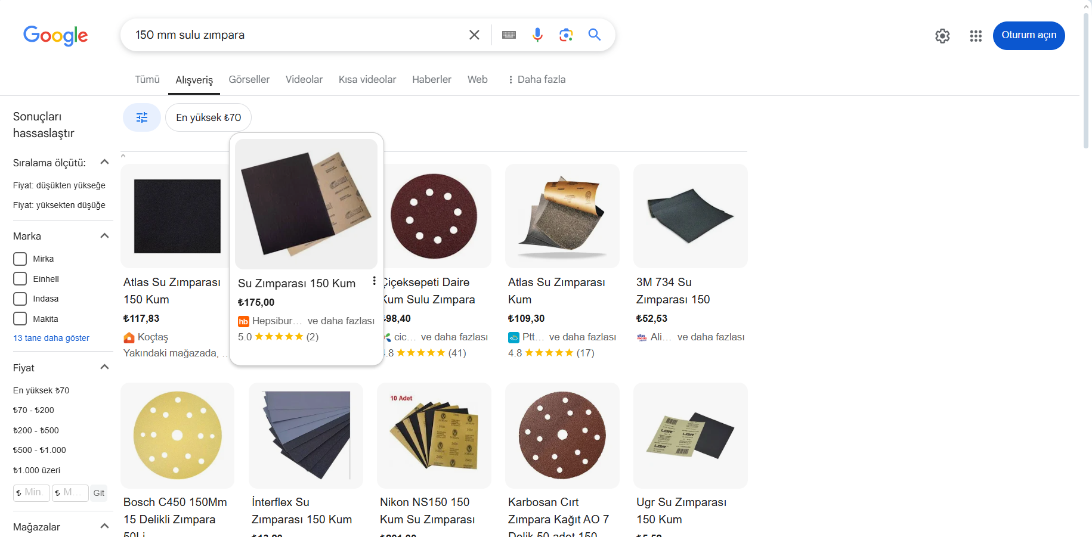This screenshot has height=537, width=1092.
Task: Click the filter sliders button
Action: [142, 117]
